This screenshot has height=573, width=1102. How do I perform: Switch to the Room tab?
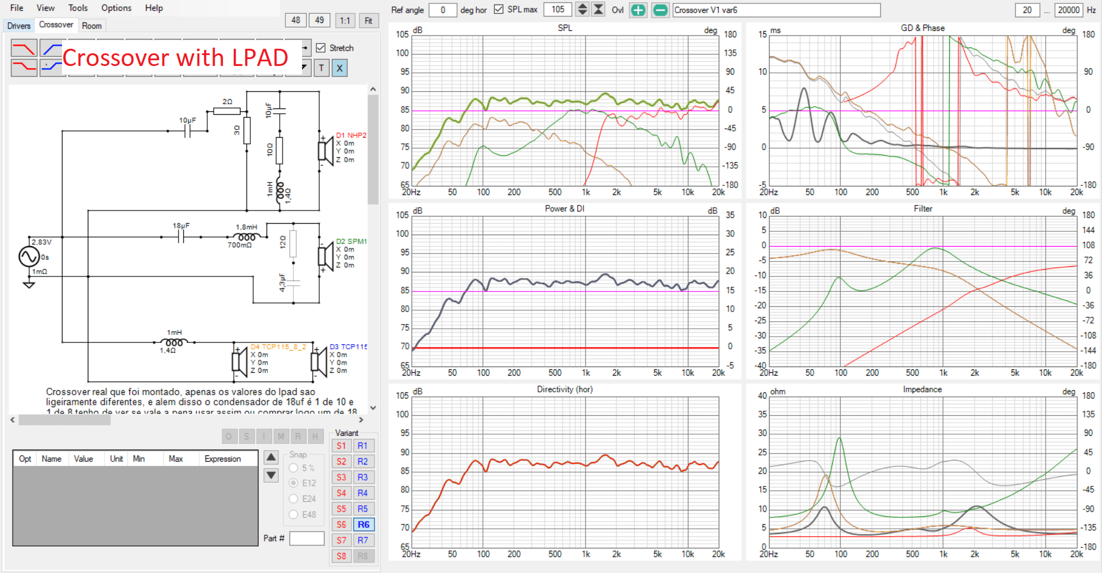[x=91, y=26]
